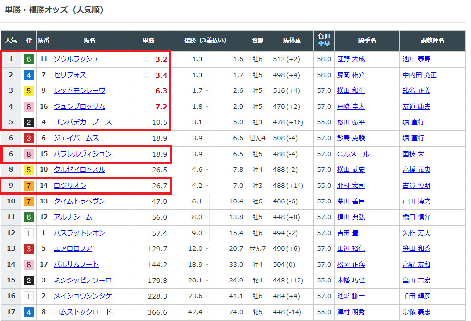Open コムストックロード horse link

coord(83,312)
